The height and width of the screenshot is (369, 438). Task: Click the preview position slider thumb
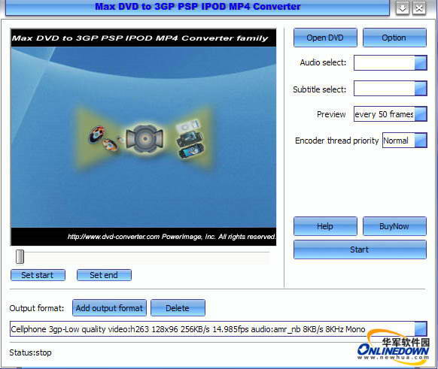20,256
